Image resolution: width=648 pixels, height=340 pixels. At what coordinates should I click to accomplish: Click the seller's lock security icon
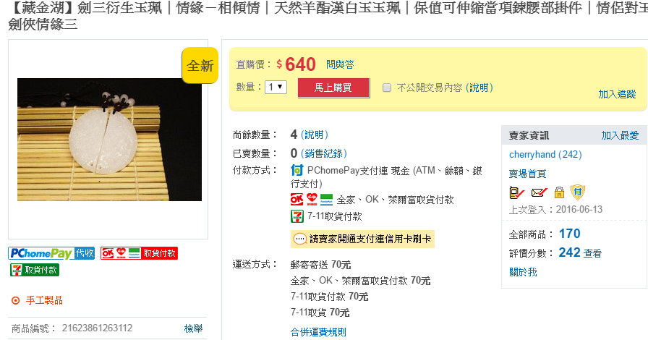coord(559,192)
